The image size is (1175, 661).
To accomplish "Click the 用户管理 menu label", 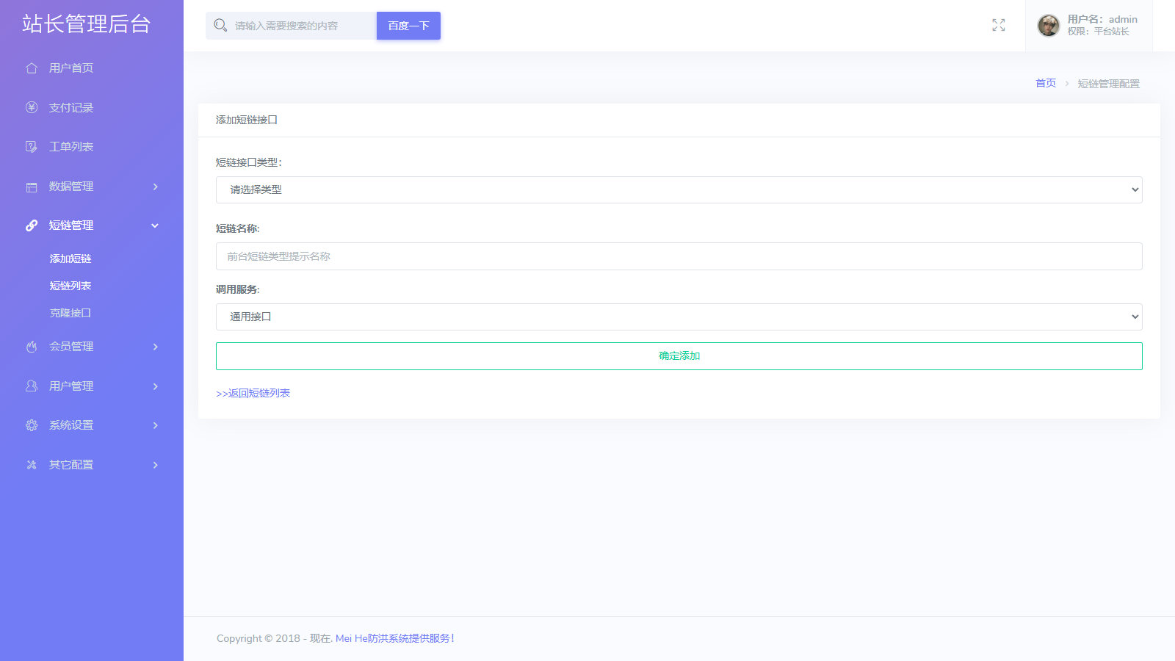I will pyautogui.click(x=71, y=386).
